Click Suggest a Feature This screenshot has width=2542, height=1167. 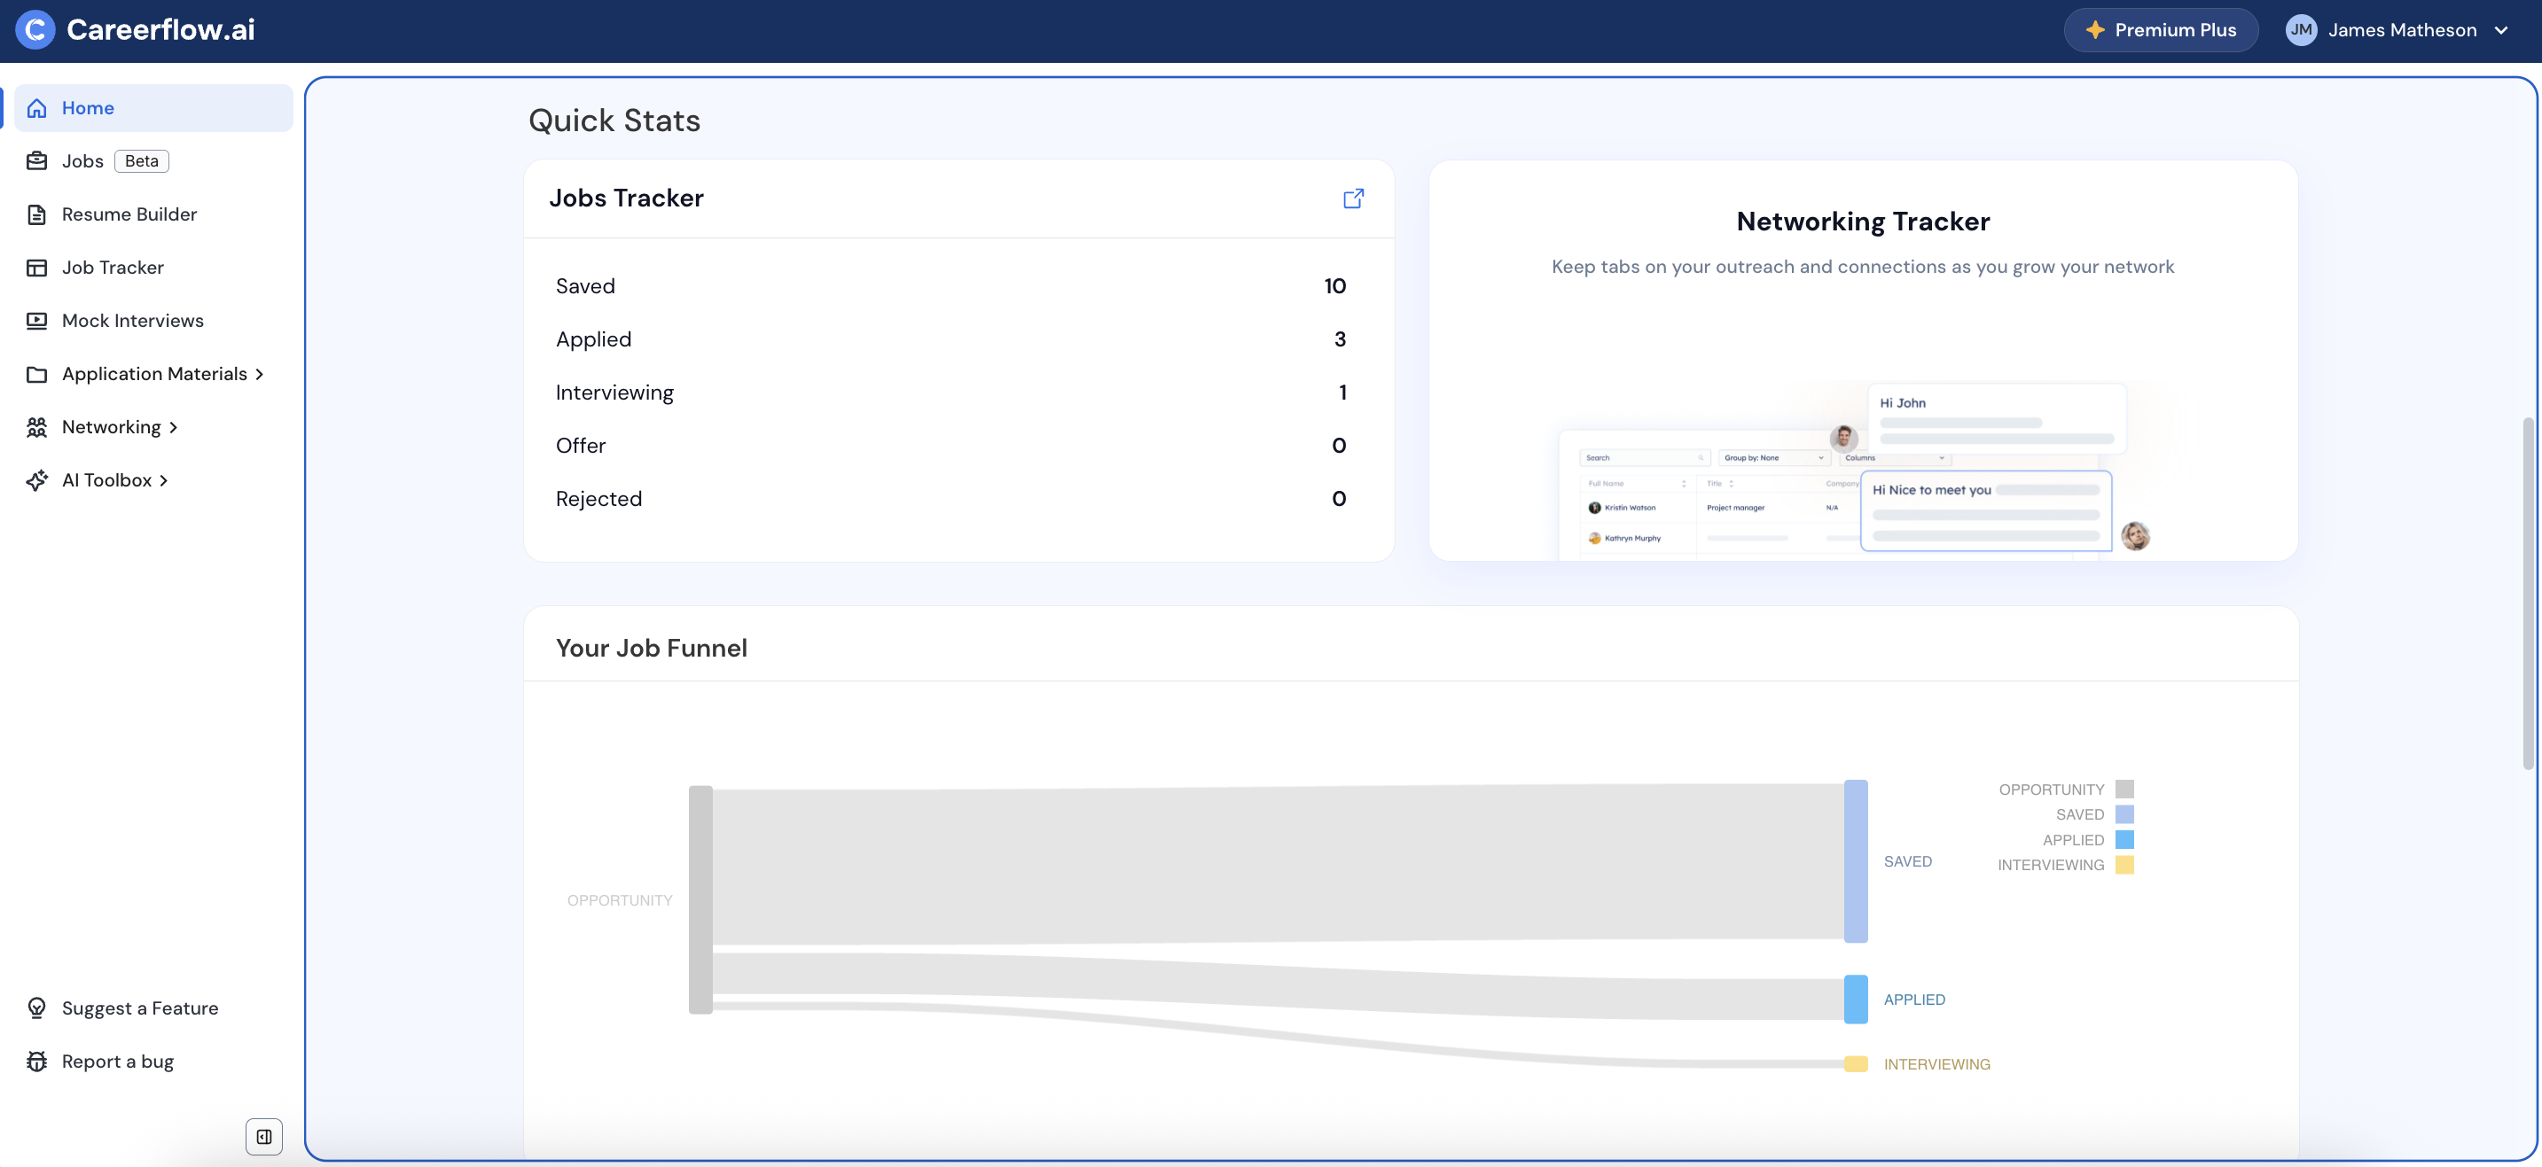(140, 1008)
